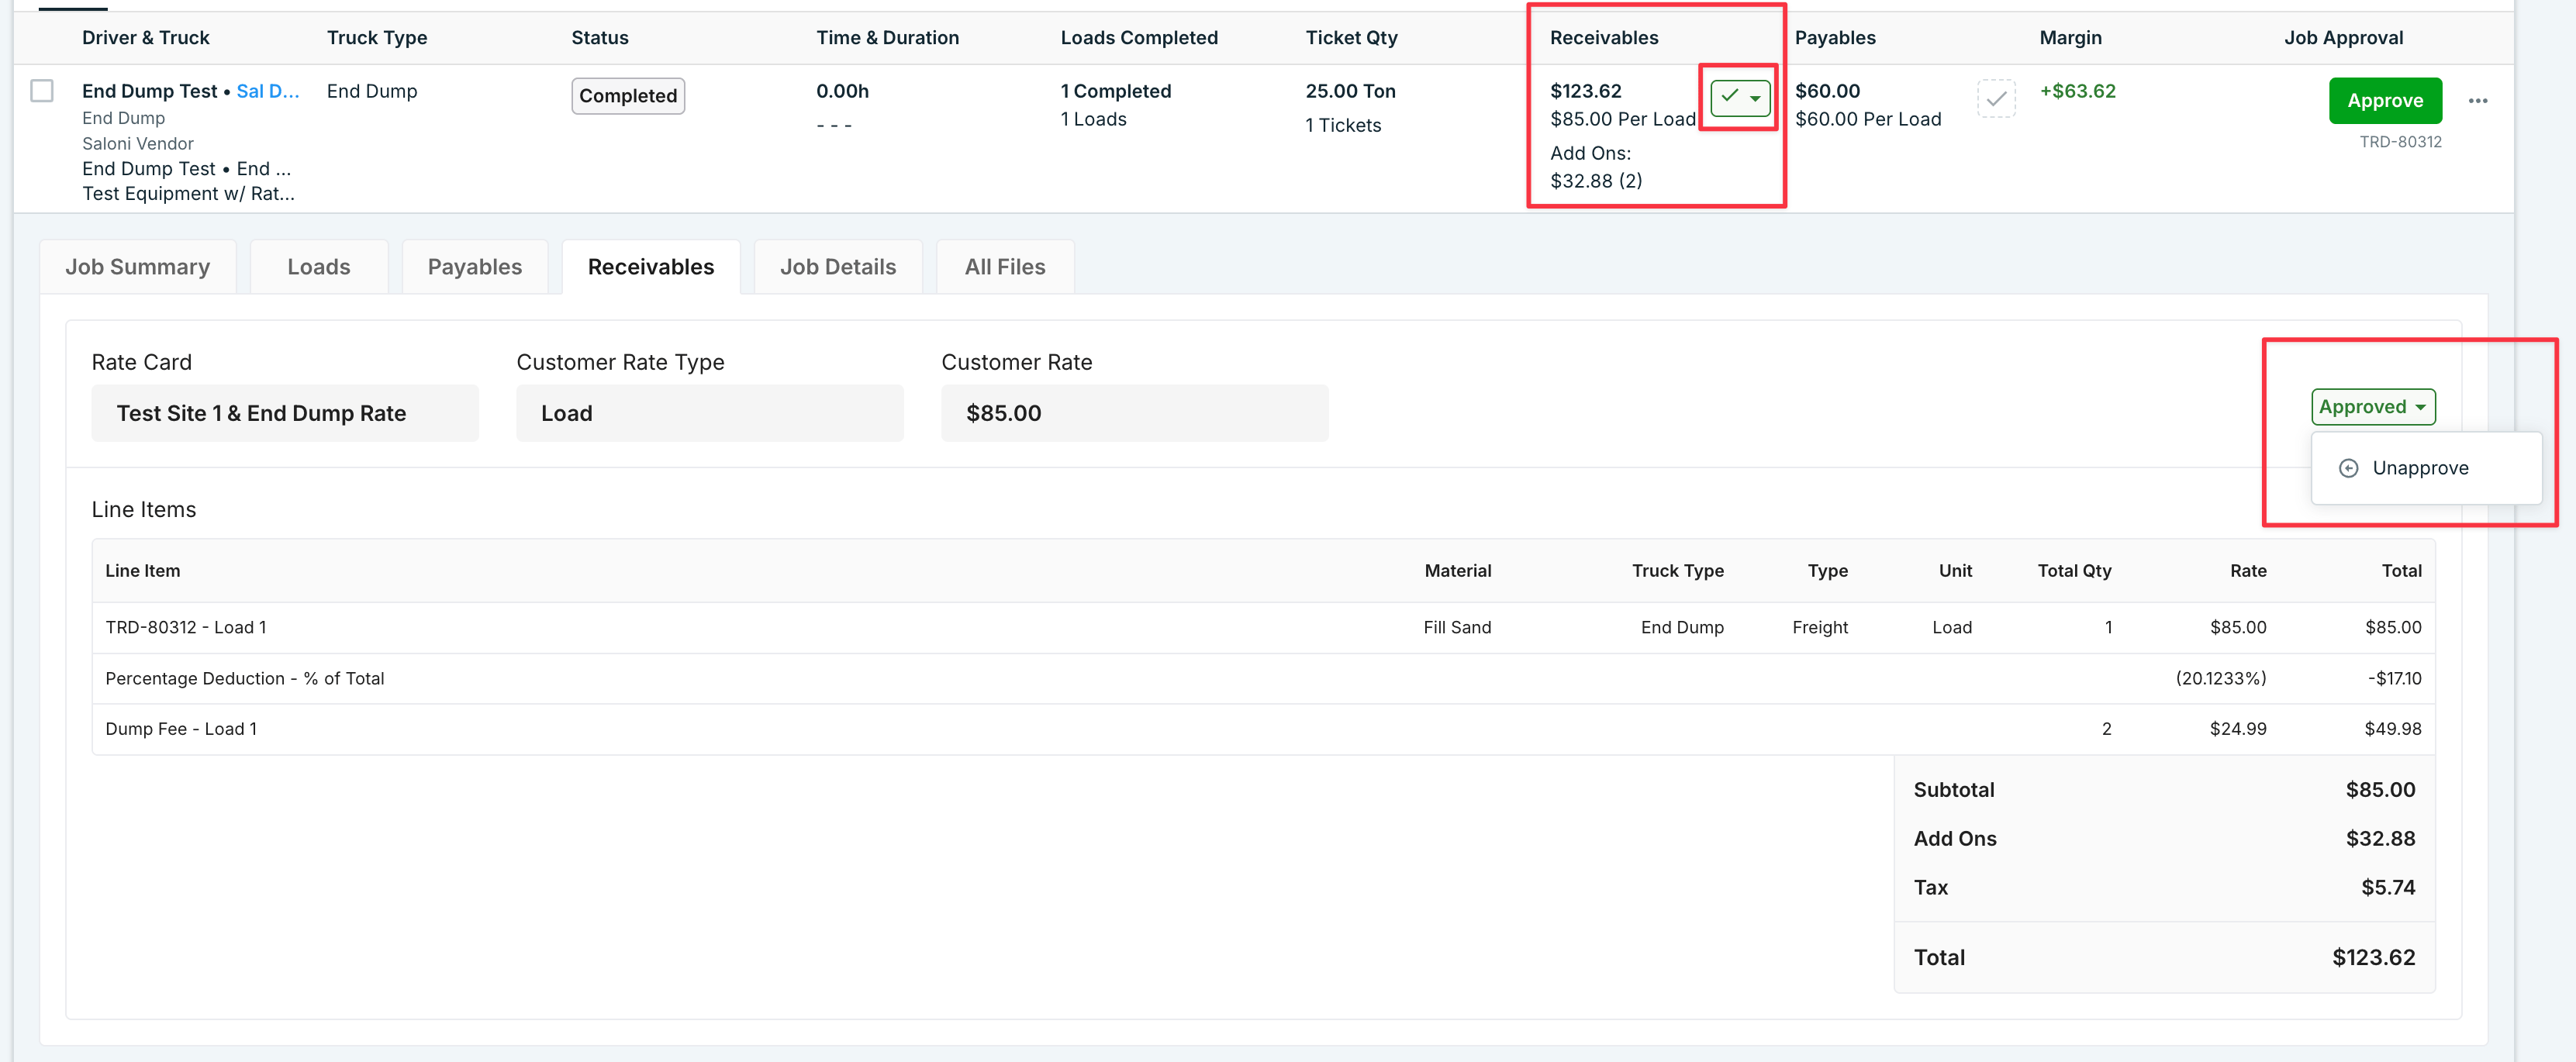Screen dimensions: 2576x1062
Task: Click the Fill Sand material cell
Action: 1457,627
